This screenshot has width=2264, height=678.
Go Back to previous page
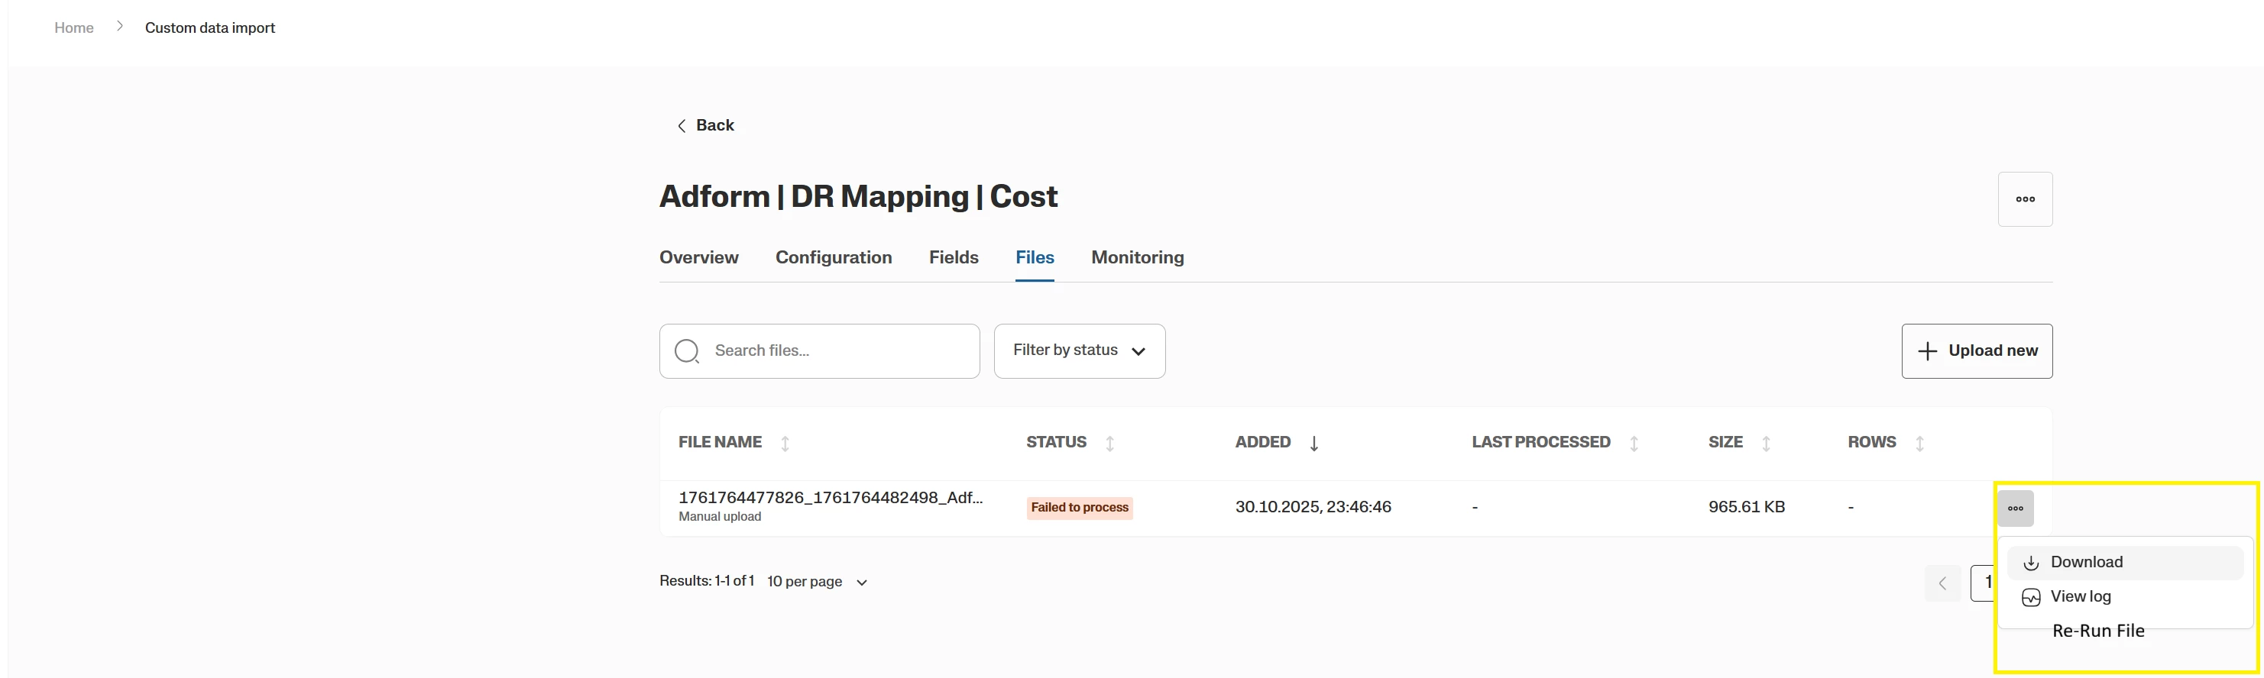pos(706,125)
